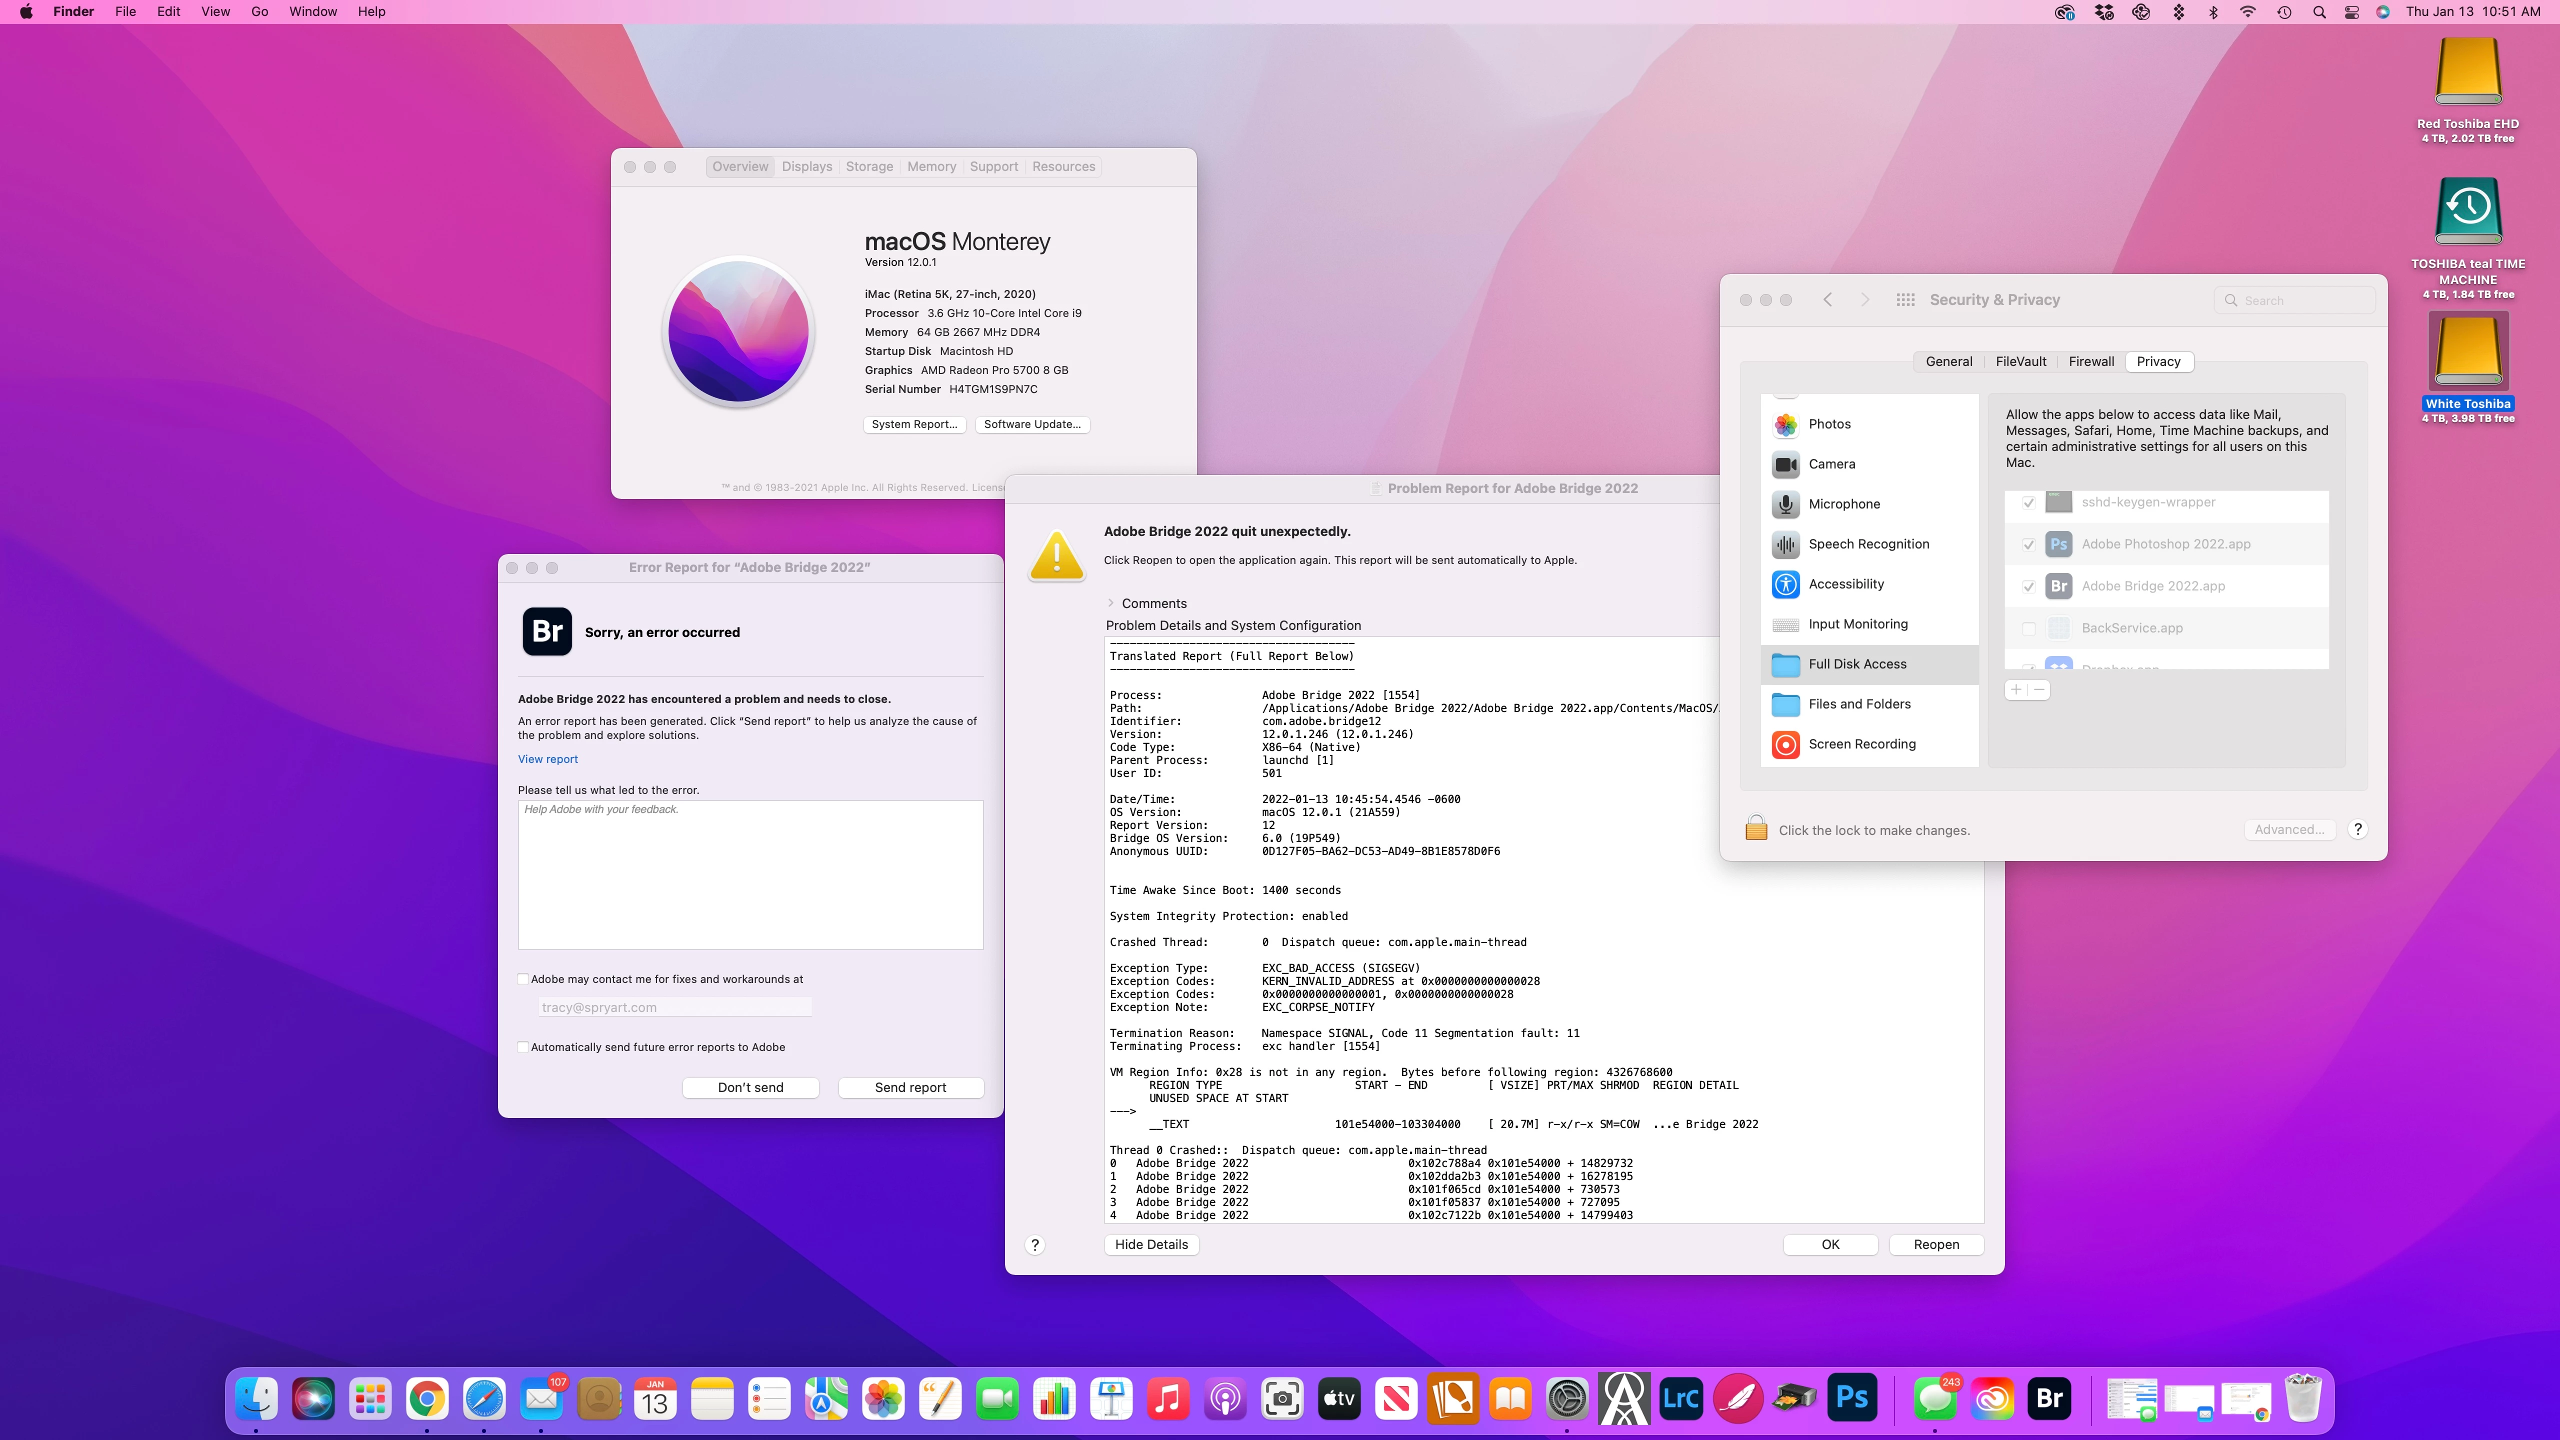Switch to the Firewall tab
2560x1440 pixels.
(x=2091, y=361)
